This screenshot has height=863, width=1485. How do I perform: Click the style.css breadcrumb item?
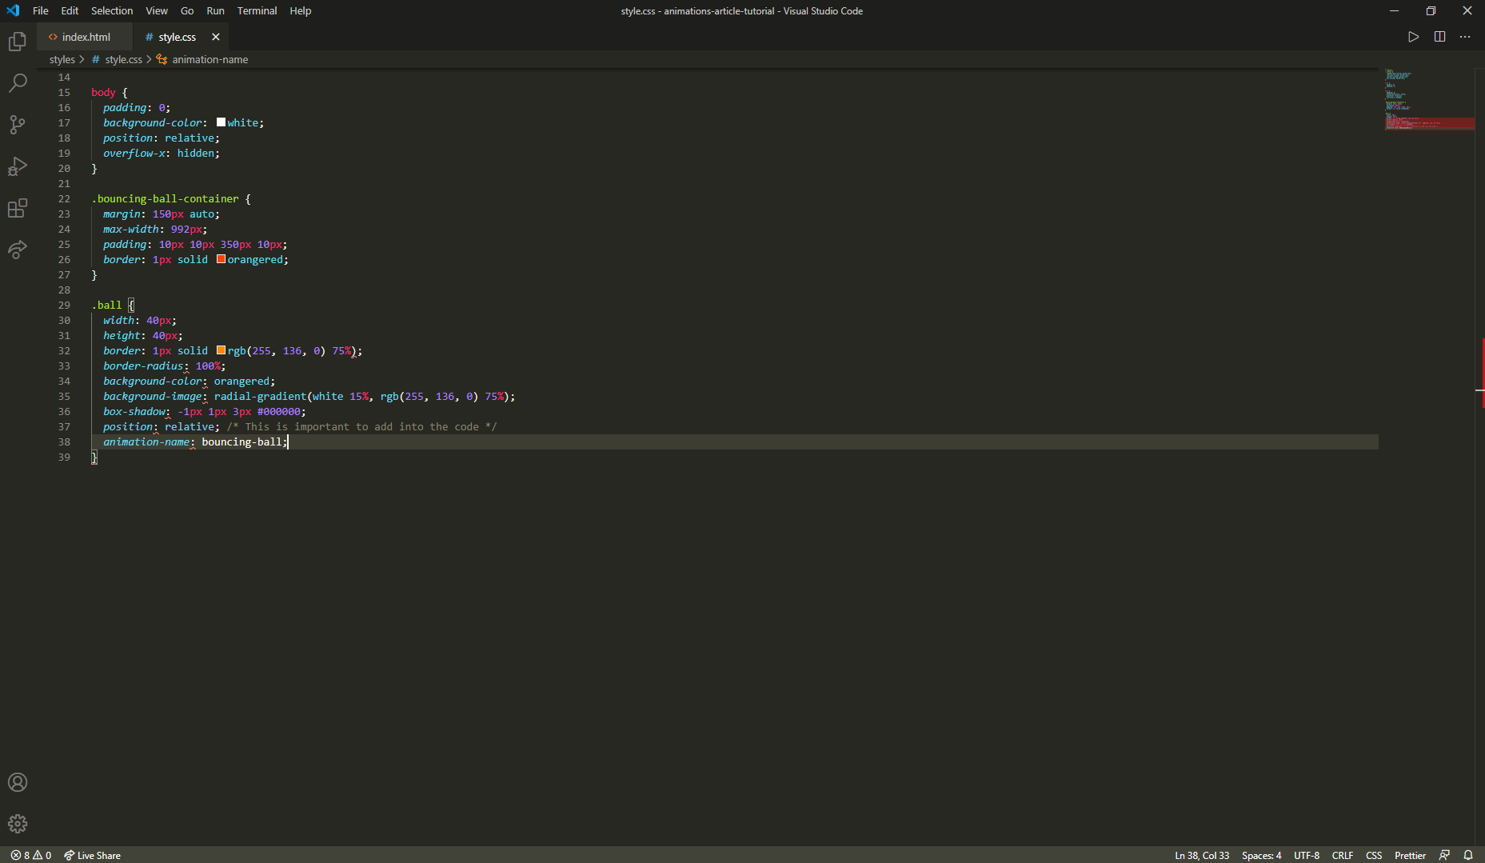click(118, 59)
